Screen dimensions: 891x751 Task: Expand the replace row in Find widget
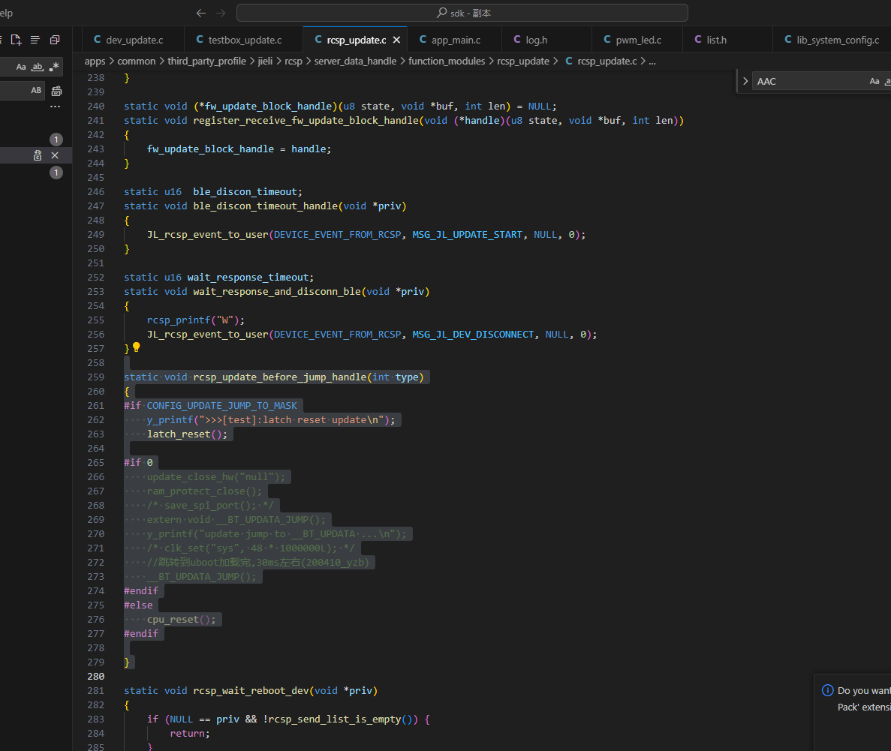point(745,81)
